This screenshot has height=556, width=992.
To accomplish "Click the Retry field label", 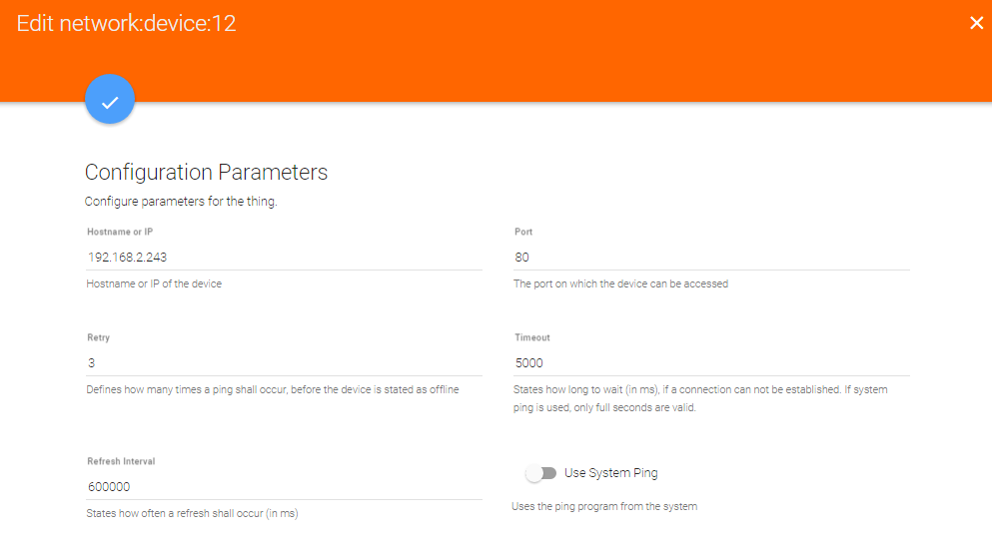I will (x=99, y=337).
